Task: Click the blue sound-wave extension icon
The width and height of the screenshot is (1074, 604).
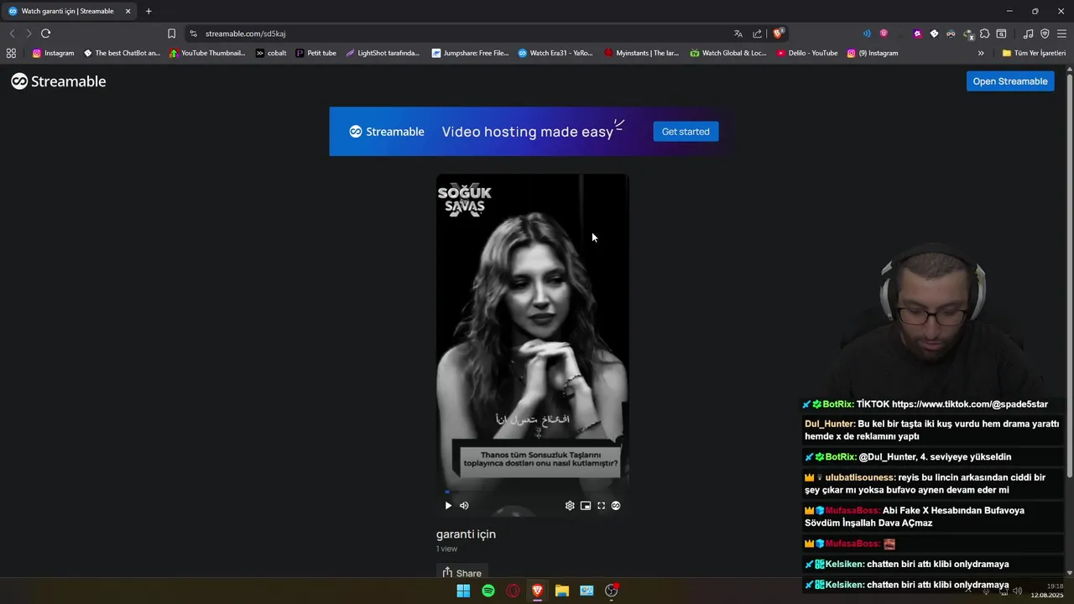Action: point(867,34)
